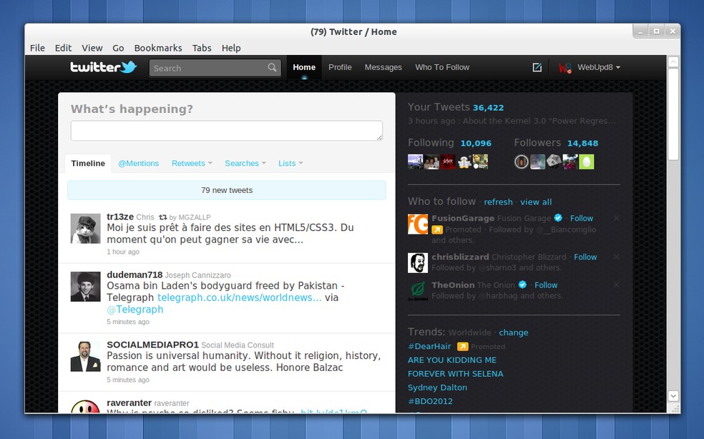Viewport: 704px width, 439px height.
Task: Open the Messages page
Action: tap(383, 67)
